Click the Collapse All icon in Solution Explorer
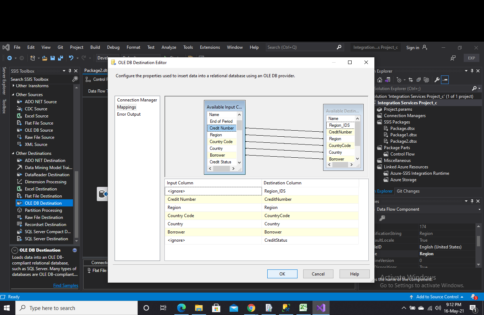 419,80
